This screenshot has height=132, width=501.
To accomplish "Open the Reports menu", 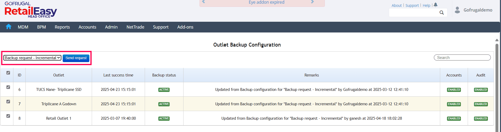I will click(x=62, y=27).
